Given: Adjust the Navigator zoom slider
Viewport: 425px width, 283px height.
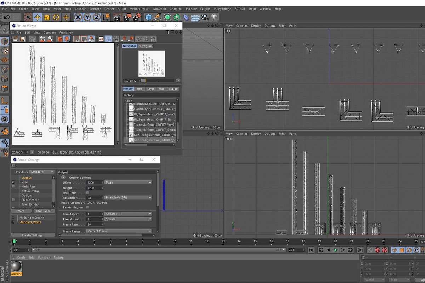Looking at the screenshot, I should [158, 81].
